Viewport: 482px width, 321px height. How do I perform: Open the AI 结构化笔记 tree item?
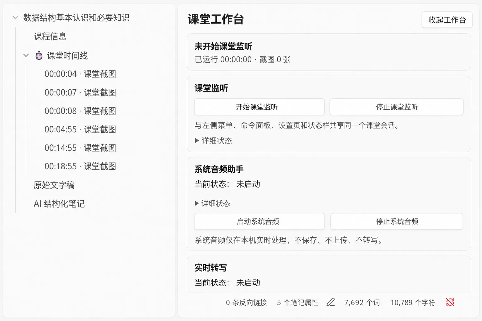click(x=59, y=204)
